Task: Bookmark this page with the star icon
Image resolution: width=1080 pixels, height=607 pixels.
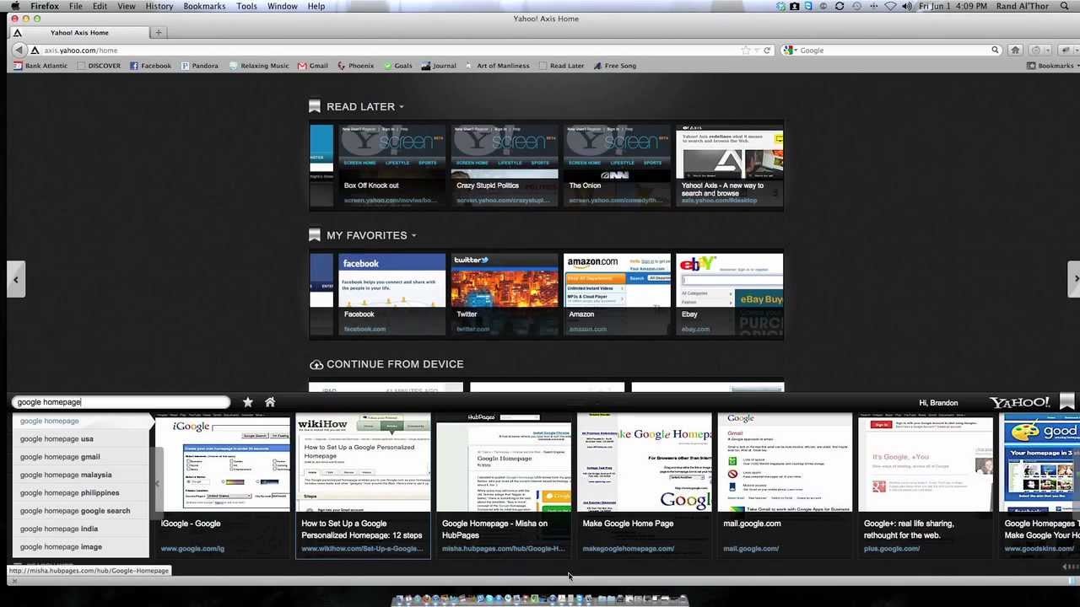Action: pyautogui.click(x=746, y=51)
